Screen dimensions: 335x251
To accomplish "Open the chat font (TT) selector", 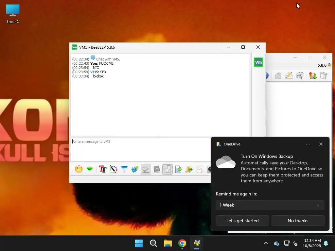I will click(x=102, y=169).
